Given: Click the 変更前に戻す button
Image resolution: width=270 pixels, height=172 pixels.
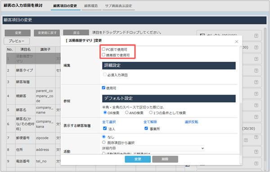Looking at the screenshot, I should point(47,33).
